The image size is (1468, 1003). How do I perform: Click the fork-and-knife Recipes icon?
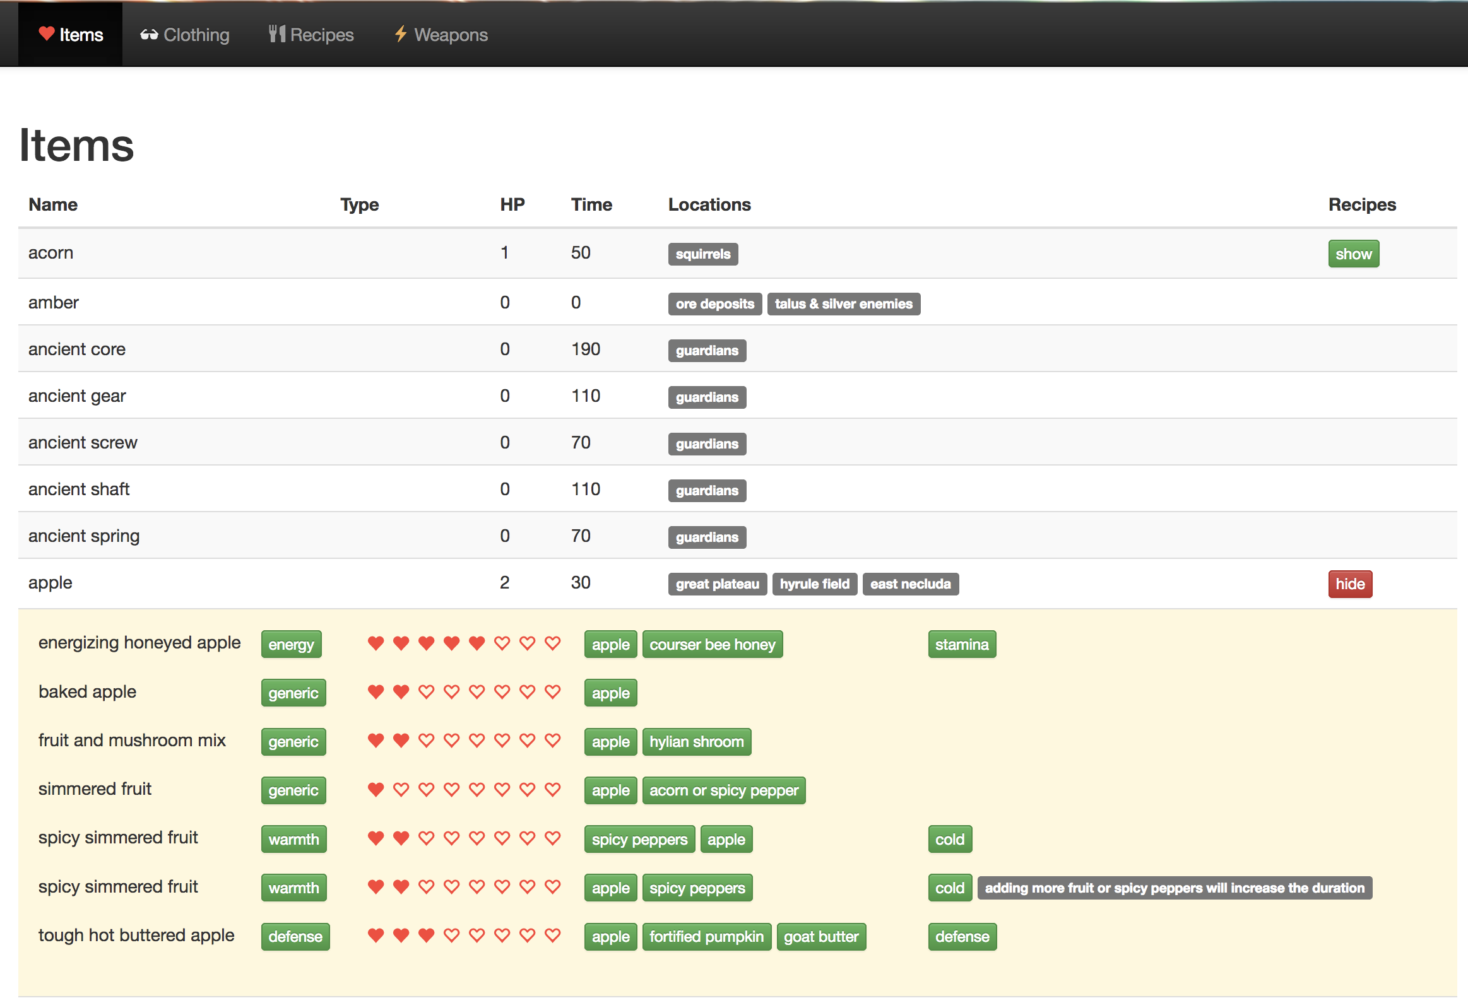point(276,33)
